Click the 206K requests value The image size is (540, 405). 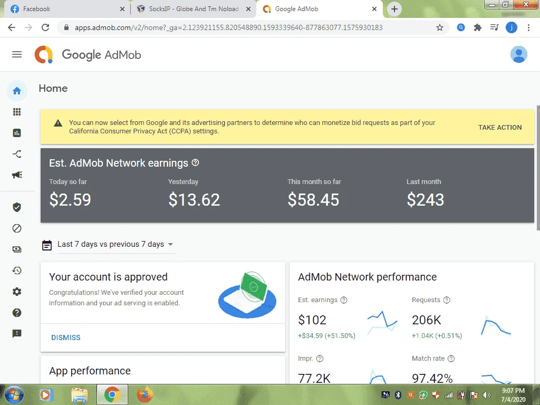tap(426, 320)
